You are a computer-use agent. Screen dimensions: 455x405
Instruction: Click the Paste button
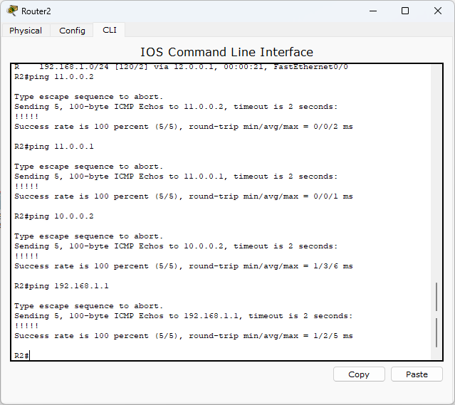coord(417,374)
